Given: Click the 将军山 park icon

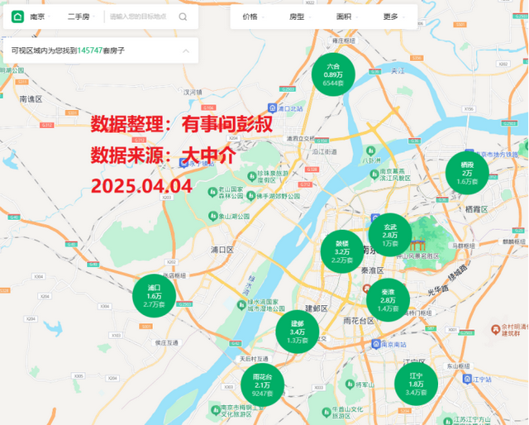Looking at the screenshot, I should click(x=350, y=384).
